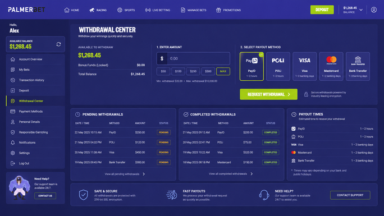The image size is (384, 216).
Task: Open Manage Bets page
Action: coord(193,10)
